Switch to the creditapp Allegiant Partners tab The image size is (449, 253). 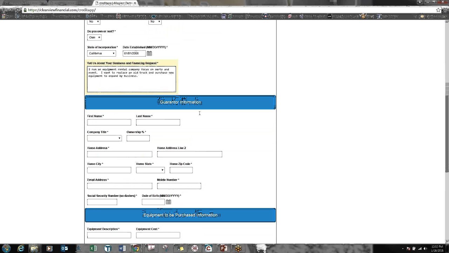point(115,3)
